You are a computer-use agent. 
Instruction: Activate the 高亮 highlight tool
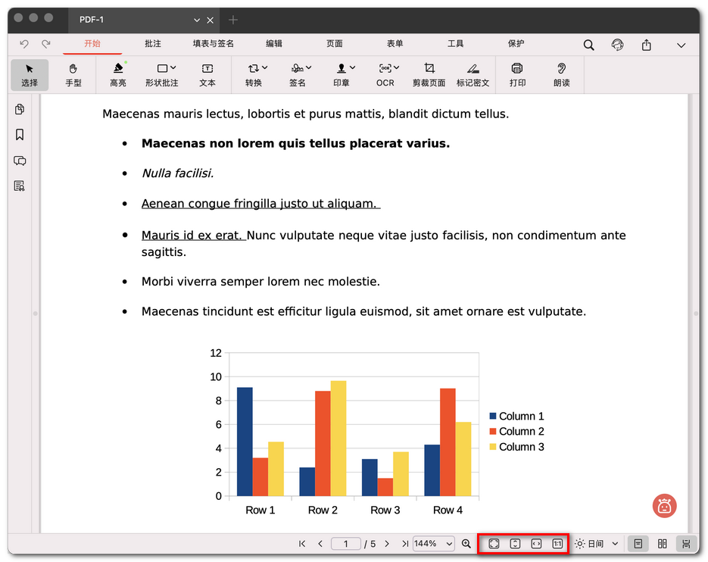pos(118,74)
